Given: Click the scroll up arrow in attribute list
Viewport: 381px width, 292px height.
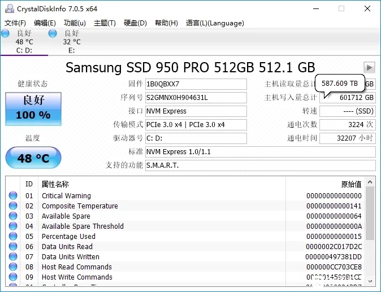Looking at the screenshot, I should (x=370, y=182).
